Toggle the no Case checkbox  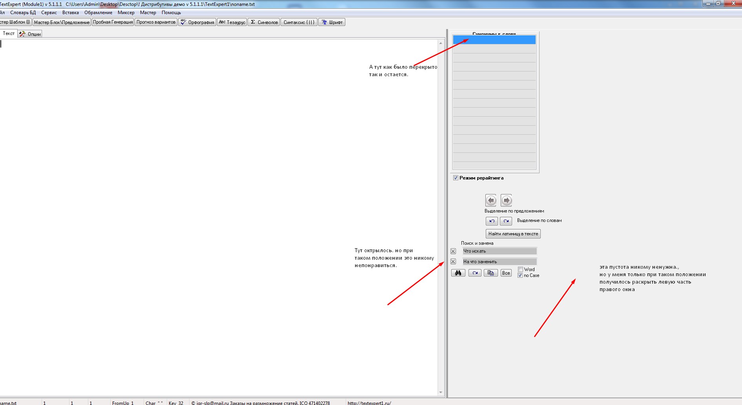coord(520,275)
